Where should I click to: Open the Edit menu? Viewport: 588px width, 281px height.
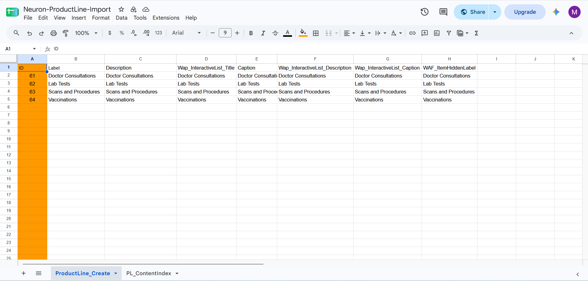[43, 18]
